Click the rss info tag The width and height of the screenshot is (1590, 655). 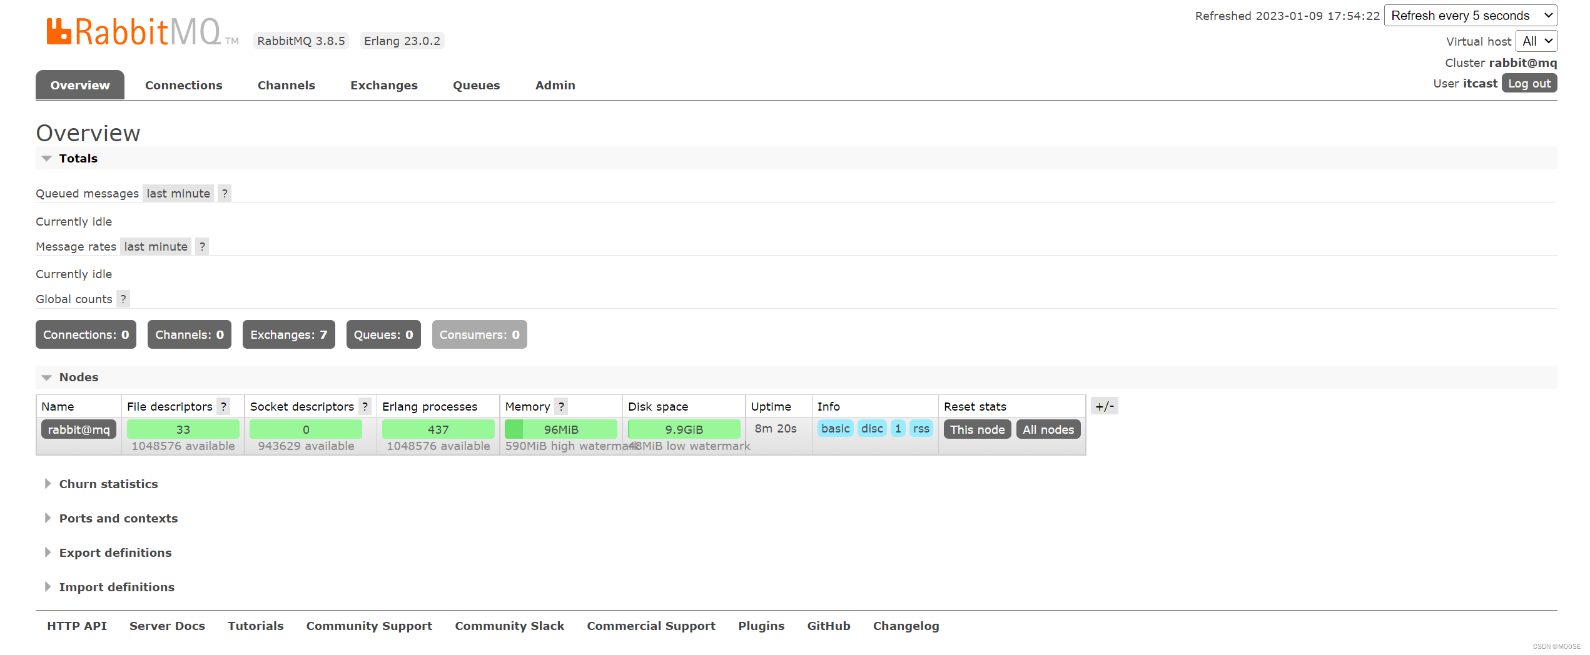(x=921, y=428)
